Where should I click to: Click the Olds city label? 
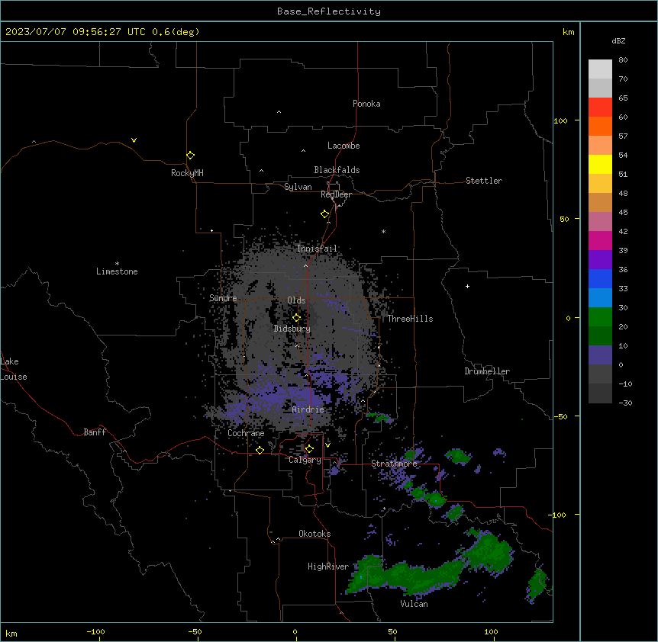[296, 300]
